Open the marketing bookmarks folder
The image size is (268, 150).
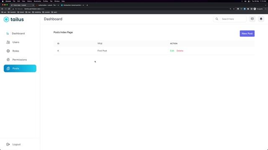(36, 12)
